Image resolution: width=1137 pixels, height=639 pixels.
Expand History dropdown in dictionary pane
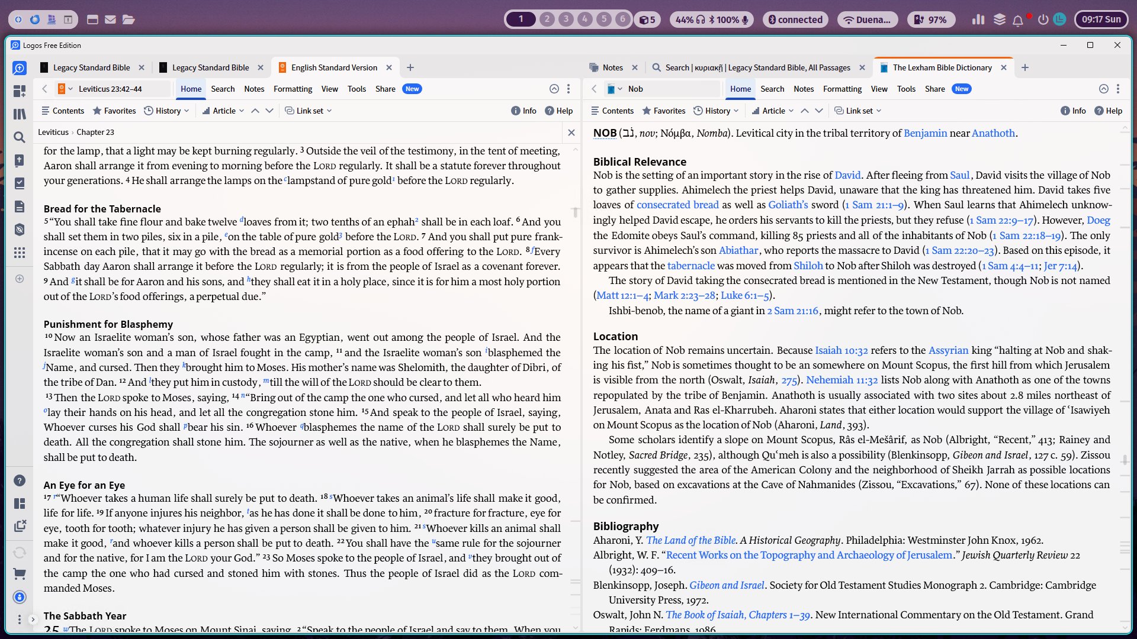point(717,111)
